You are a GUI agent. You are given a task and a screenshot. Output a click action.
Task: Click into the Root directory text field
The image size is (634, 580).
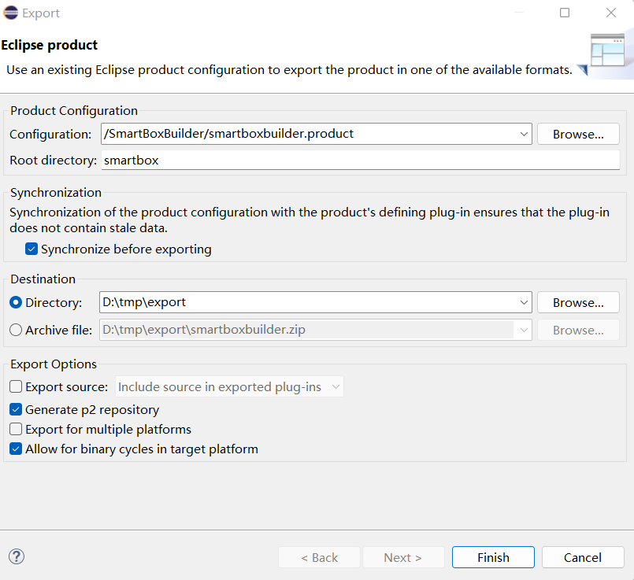[x=360, y=161]
